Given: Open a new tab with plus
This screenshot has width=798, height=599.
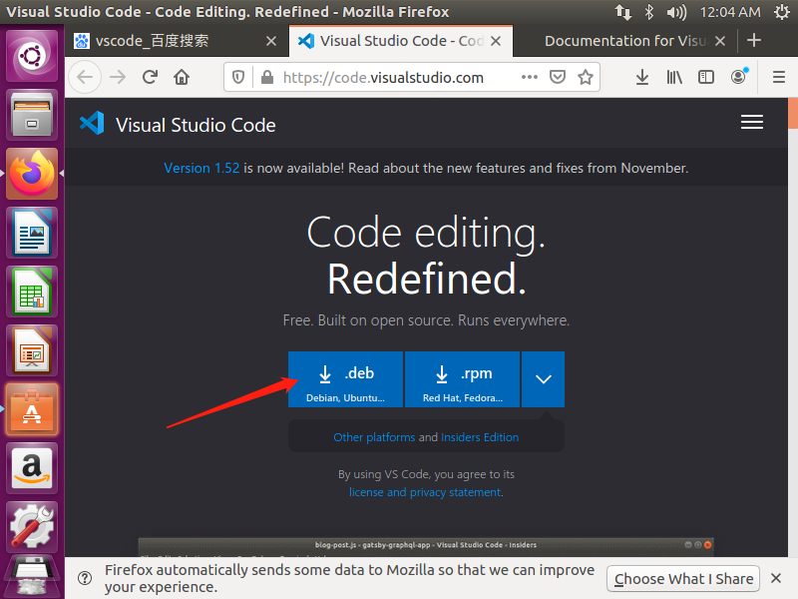Looking at the screenshot, I should 754,41.
